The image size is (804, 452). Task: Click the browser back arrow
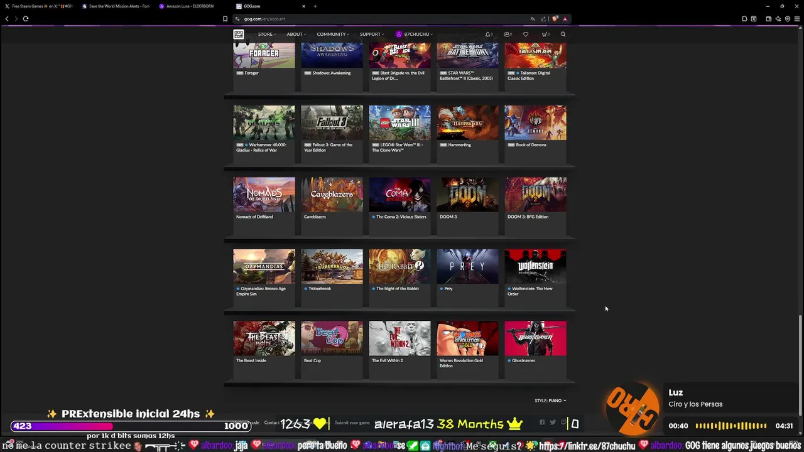(7, 19)
